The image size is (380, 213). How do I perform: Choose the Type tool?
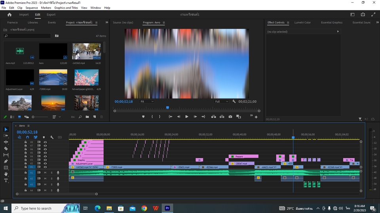[x=6, y=180]
